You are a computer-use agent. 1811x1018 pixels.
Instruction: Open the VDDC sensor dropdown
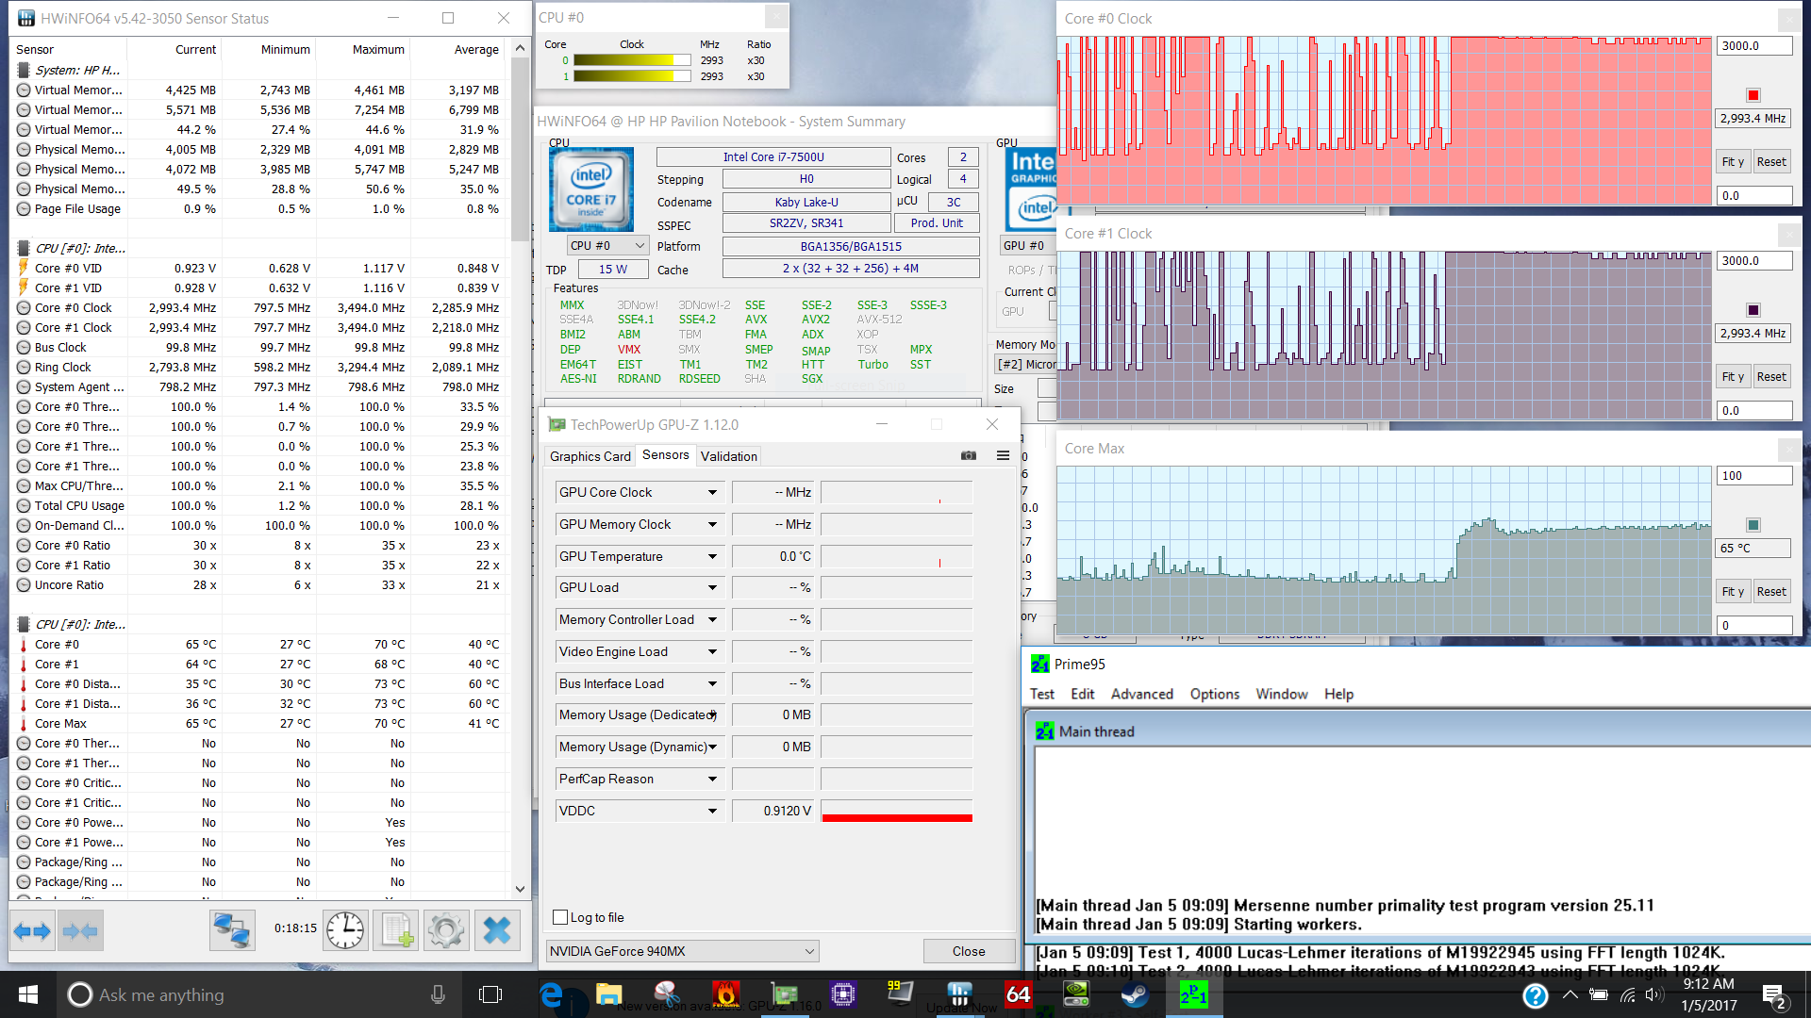(712, 811)
